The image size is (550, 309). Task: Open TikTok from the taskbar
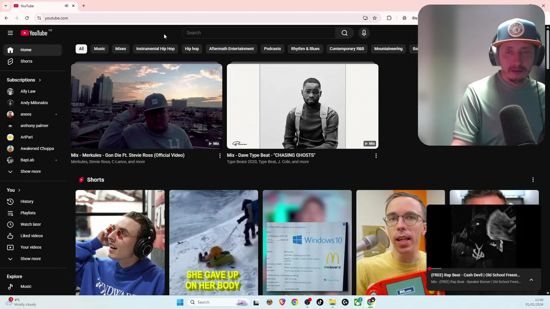coord(320,302)
